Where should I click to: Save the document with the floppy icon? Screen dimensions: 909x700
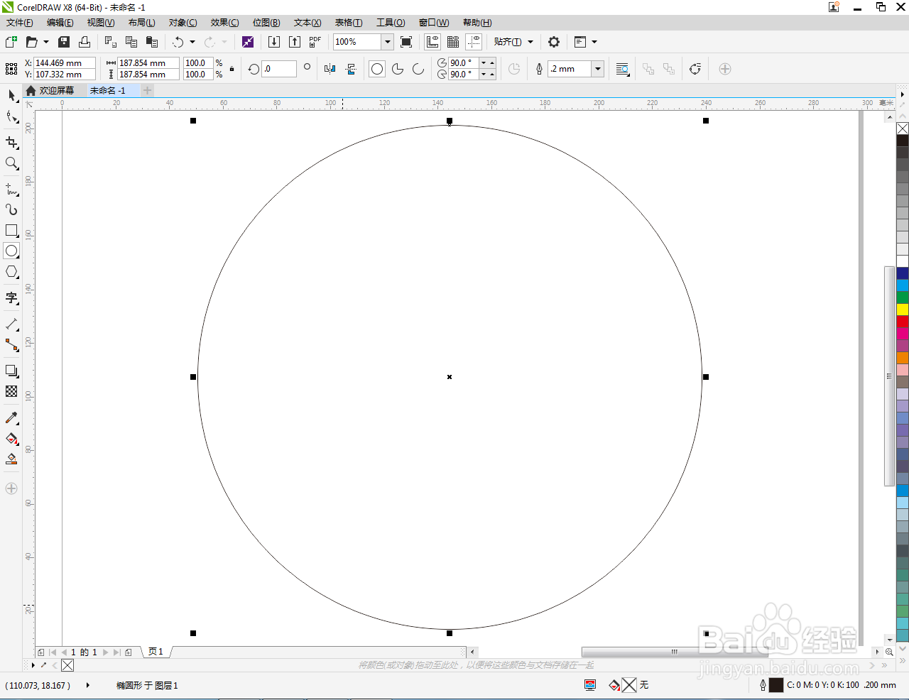64,42
